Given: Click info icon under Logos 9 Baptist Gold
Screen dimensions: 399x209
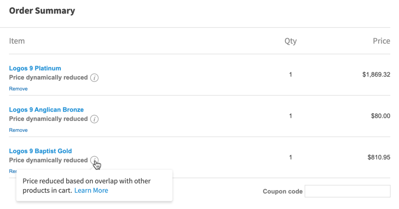Looking at the screenshot, I should (x=94, y=160).
